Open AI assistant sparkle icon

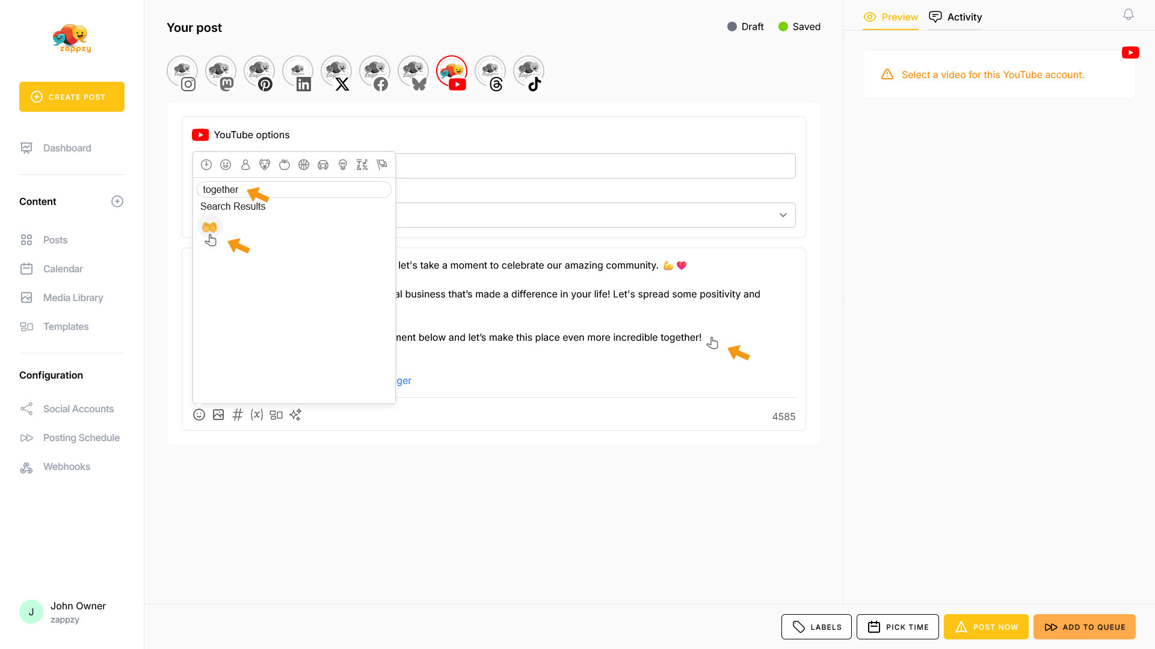pyautogui.click(x=295, y=415)
